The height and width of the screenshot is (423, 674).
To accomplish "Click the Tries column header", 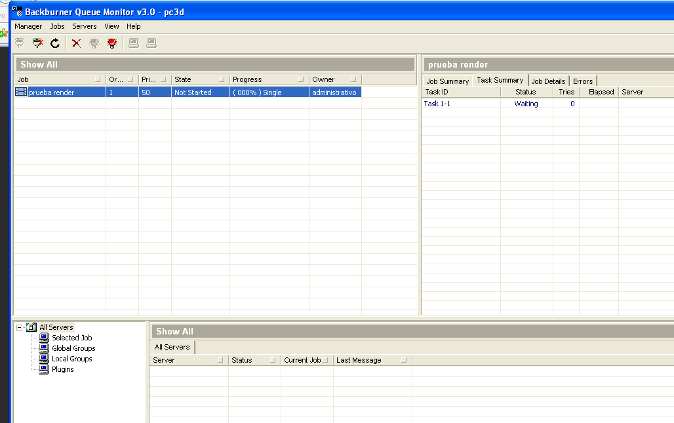I will 566,92.
